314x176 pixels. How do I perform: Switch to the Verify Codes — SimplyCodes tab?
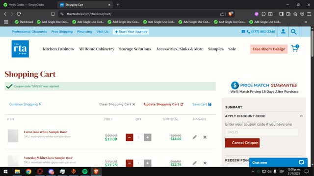26,4
